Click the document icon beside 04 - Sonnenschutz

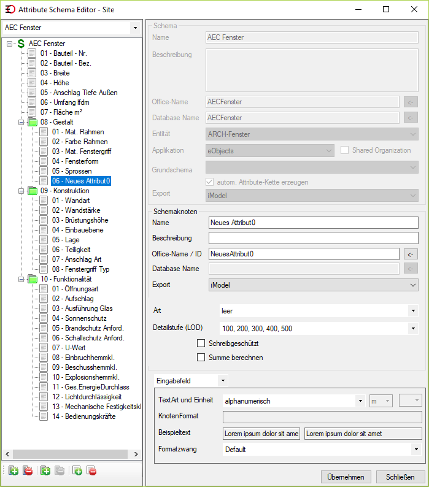click(x=44, y=318)
